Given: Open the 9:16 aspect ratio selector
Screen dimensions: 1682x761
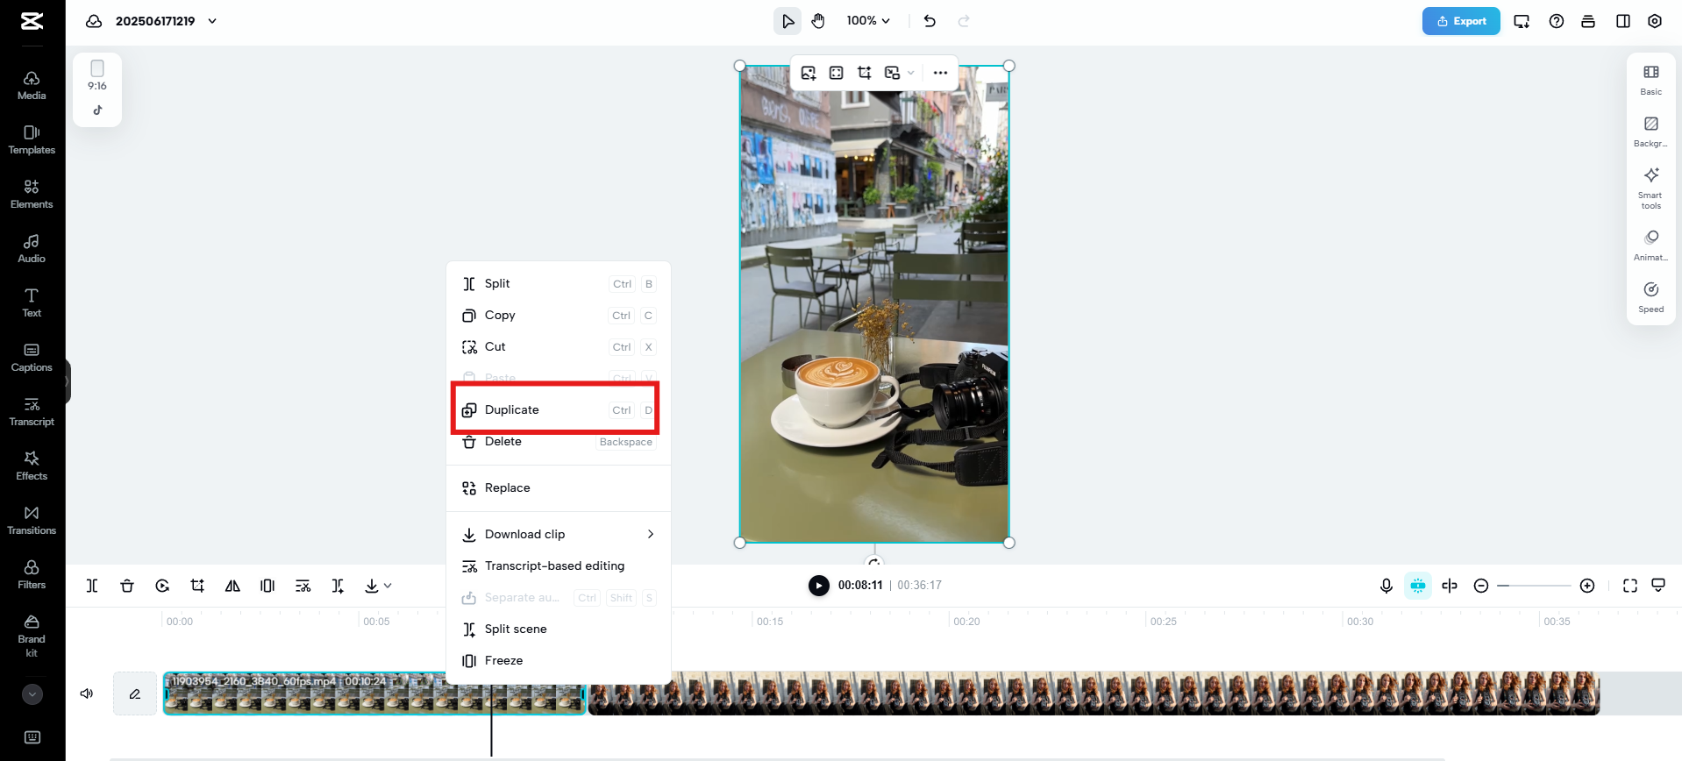Looking at the screenshot, I should (x=97, y=75).
